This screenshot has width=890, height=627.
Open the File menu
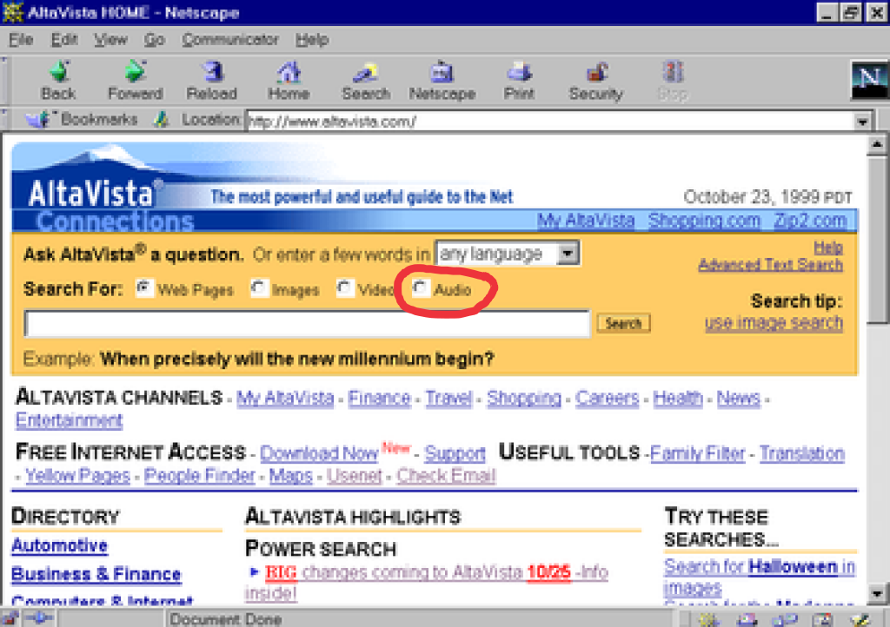click(21, 40)
